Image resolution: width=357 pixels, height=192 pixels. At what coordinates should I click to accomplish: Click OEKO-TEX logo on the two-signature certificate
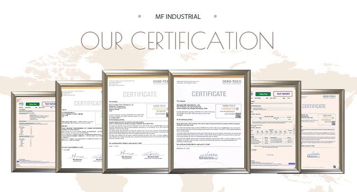click(x=160, y=82)
